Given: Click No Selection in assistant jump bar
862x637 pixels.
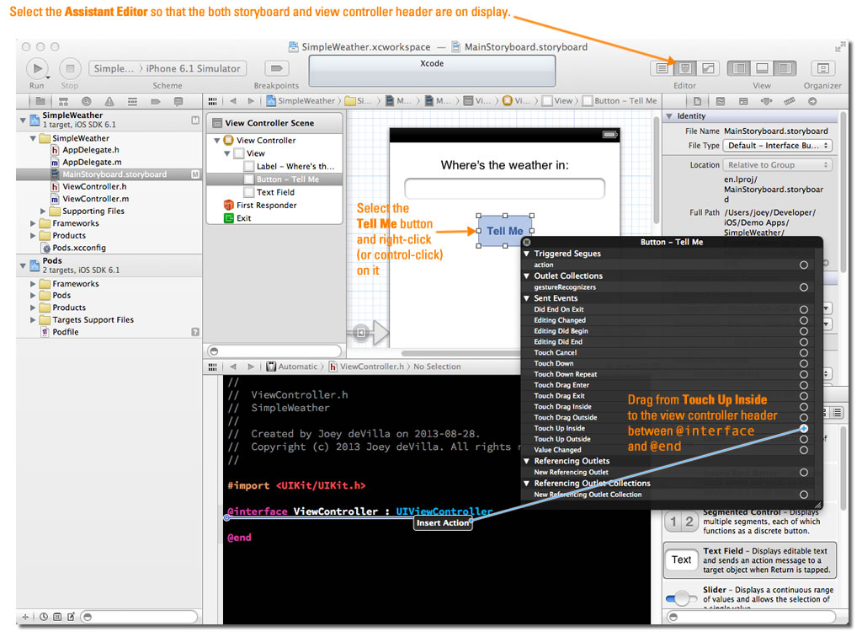Looking at the screenshot, I should click(x=437, y=367).
